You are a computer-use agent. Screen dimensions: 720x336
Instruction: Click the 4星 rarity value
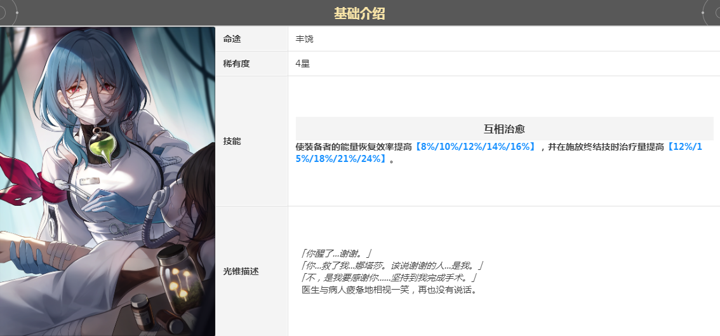tap(303, 64)
